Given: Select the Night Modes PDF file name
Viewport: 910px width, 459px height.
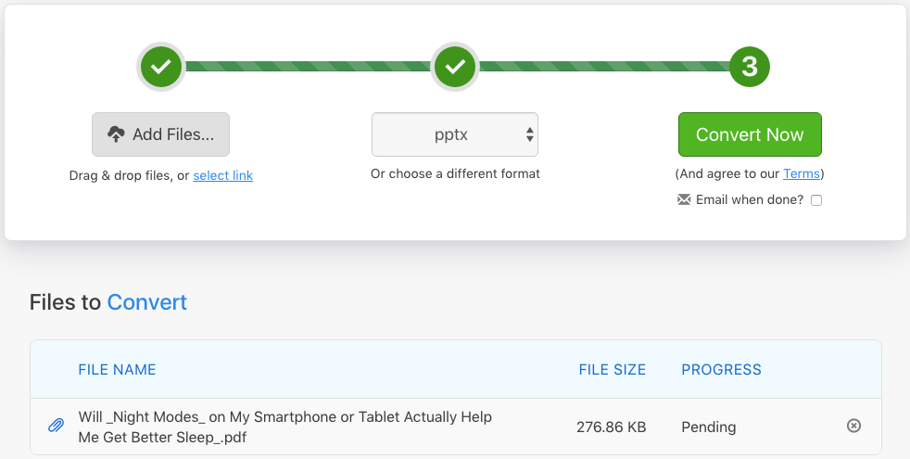Looking at the screenshot, I should click(x=284, y=427).
